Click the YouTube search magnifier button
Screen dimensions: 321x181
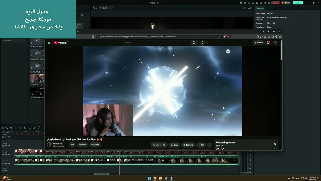[x=194, y=43]
